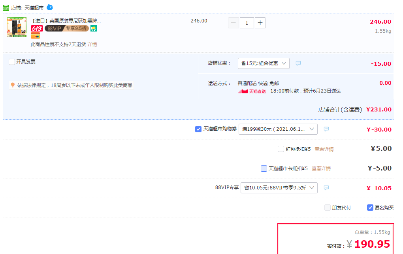Image resolution: width=403 pixels, height=254 pixels.
Task: Open the 省15元:组合优惠 store discount dropdown
Action: point(264,63)
